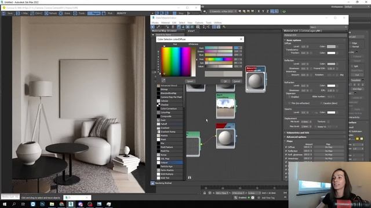
Task: Open the Tools menu in Corona frame buffer
Action: click(82, 13)
